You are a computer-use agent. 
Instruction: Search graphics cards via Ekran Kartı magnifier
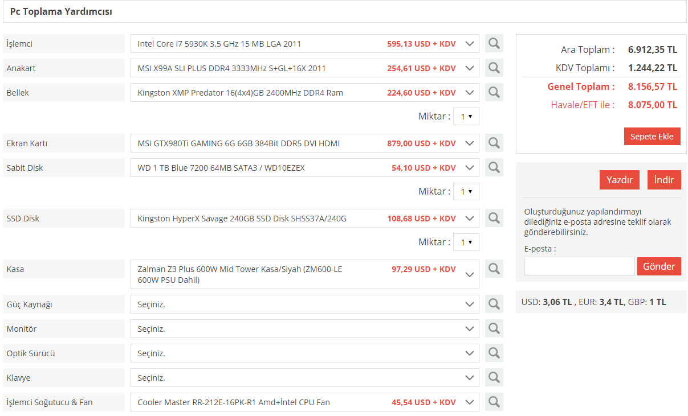pyautogui.click(x=494, y=143)
